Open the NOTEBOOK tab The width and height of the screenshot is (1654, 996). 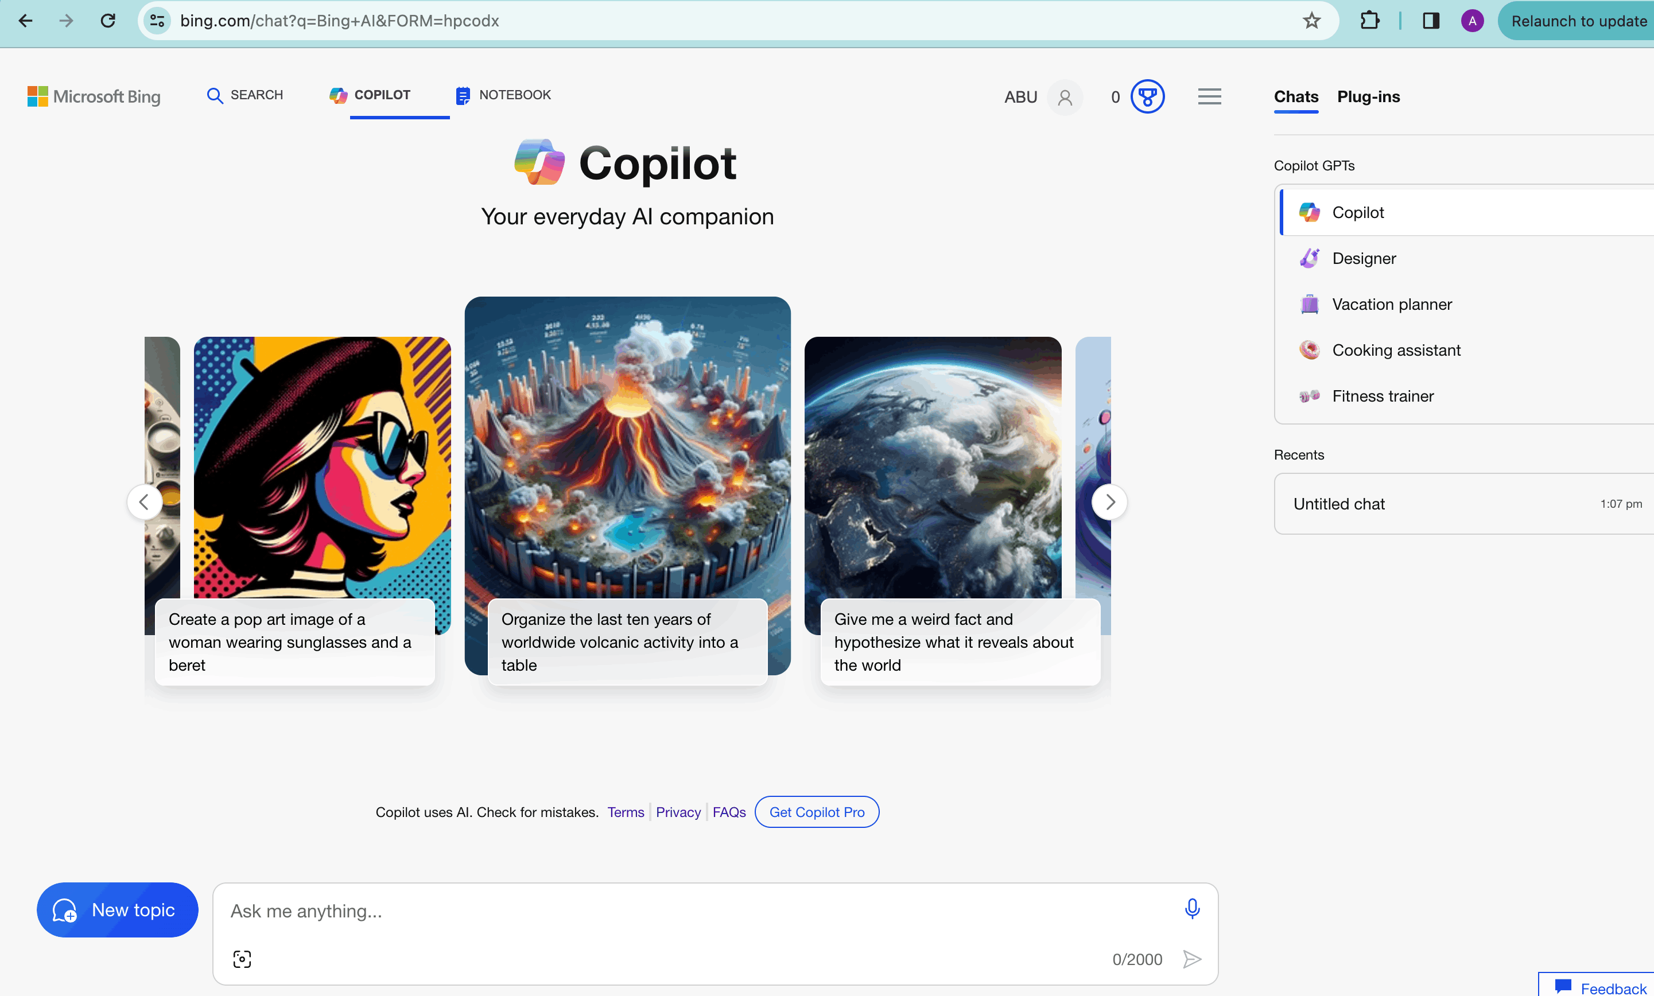[503, 95]
